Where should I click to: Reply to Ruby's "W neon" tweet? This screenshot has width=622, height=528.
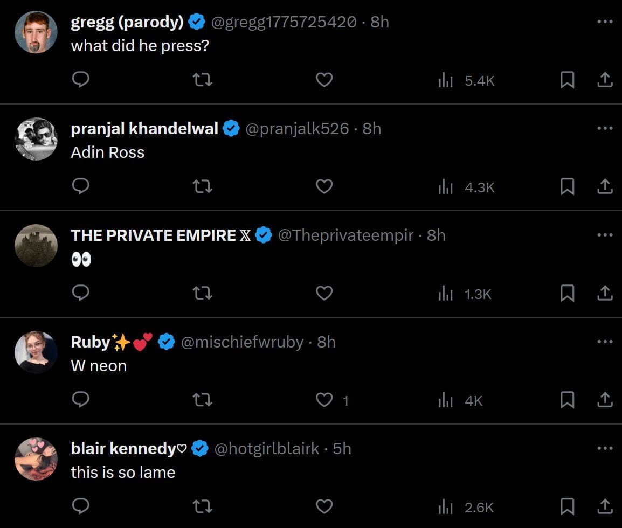(x=80, y=400)
